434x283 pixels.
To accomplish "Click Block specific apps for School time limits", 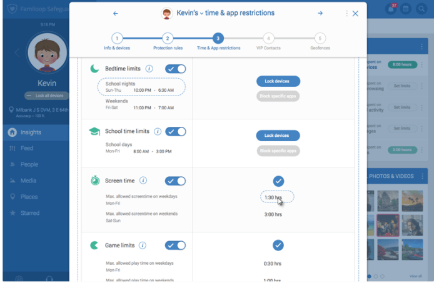I will coord(278,151).
